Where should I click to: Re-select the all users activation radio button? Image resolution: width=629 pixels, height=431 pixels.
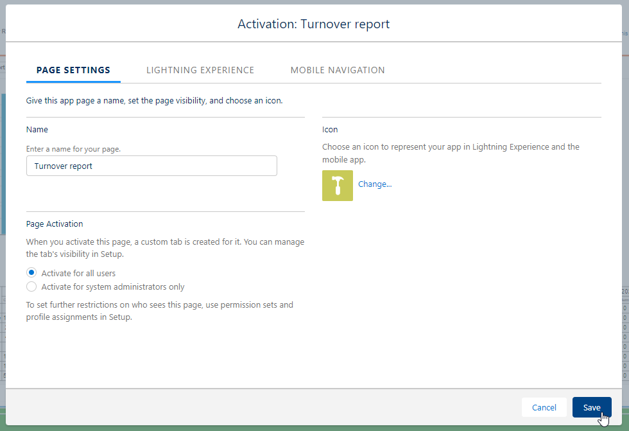click(x=31, y=272)
